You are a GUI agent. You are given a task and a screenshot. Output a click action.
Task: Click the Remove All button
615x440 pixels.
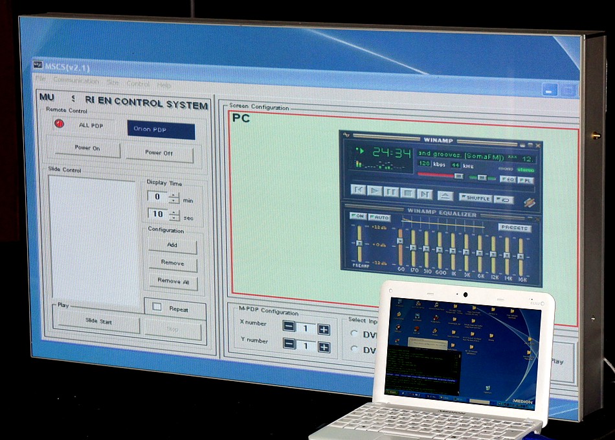coord(172,281)
